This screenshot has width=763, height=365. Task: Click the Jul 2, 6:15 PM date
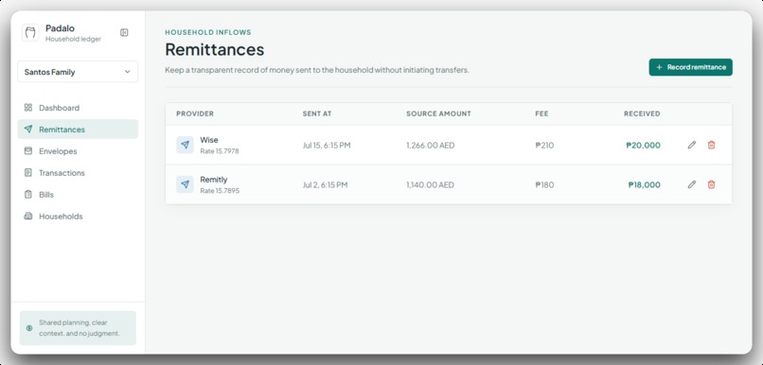pos(325,184)
